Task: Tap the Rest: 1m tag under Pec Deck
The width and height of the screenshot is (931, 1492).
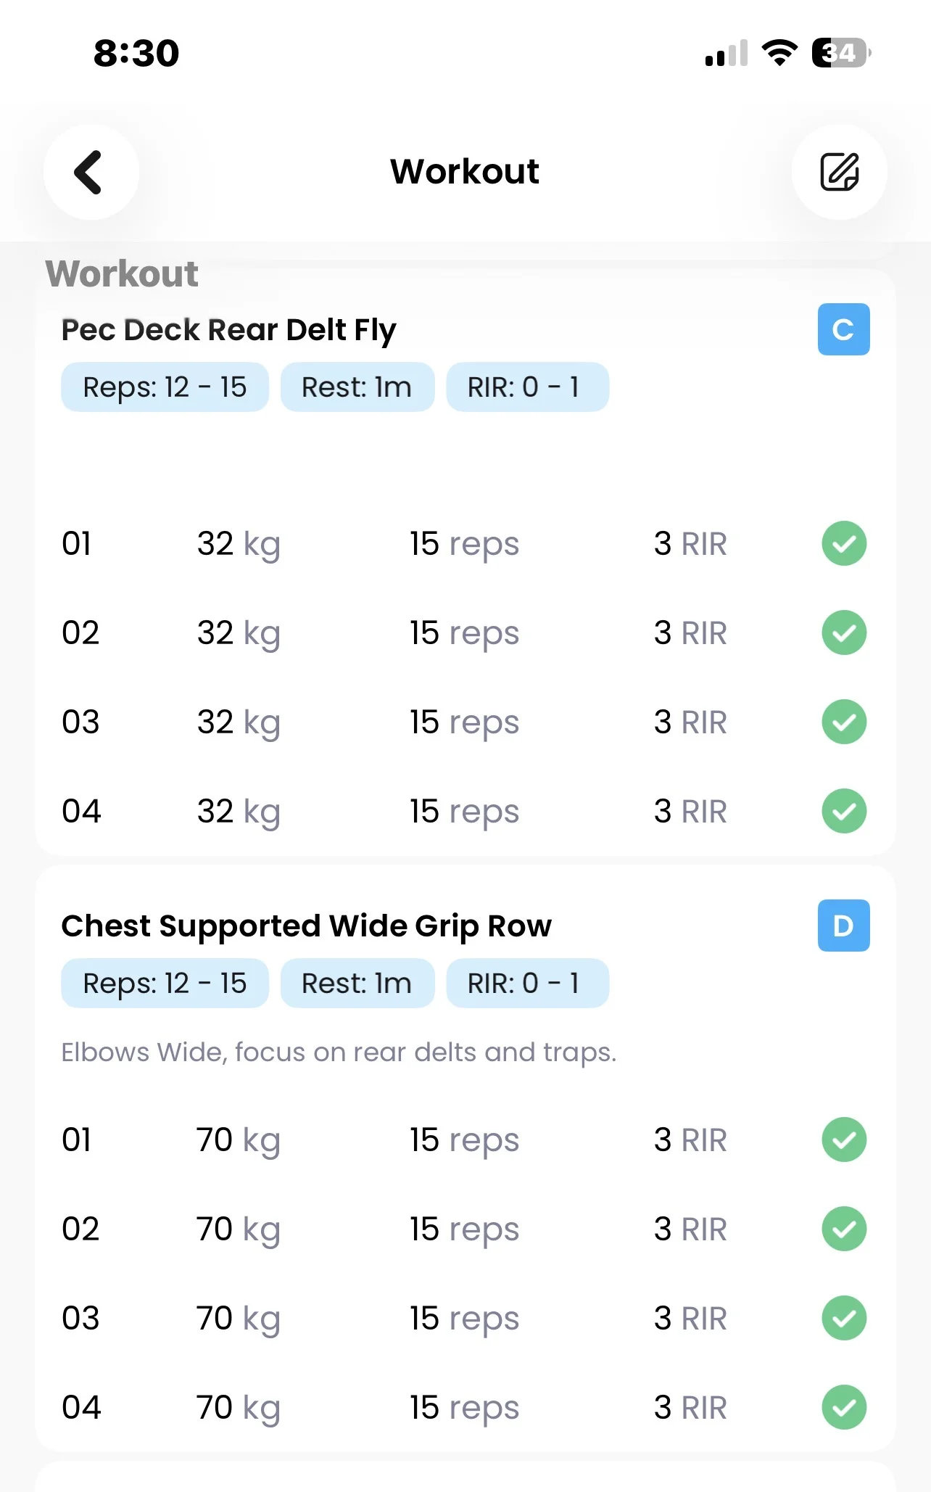Action: pos(357,387)
